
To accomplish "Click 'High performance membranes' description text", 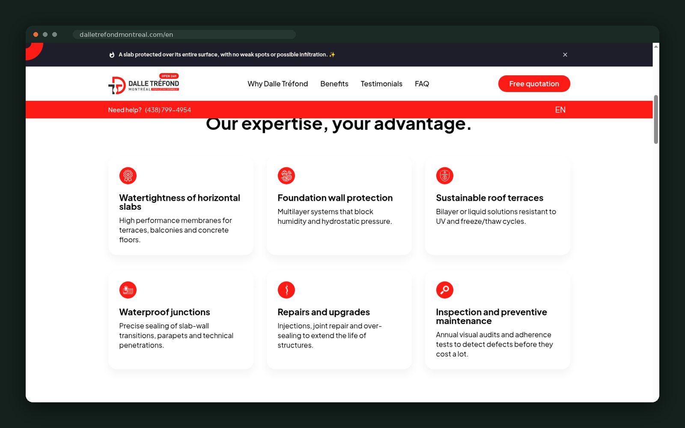I will [176, 230].
